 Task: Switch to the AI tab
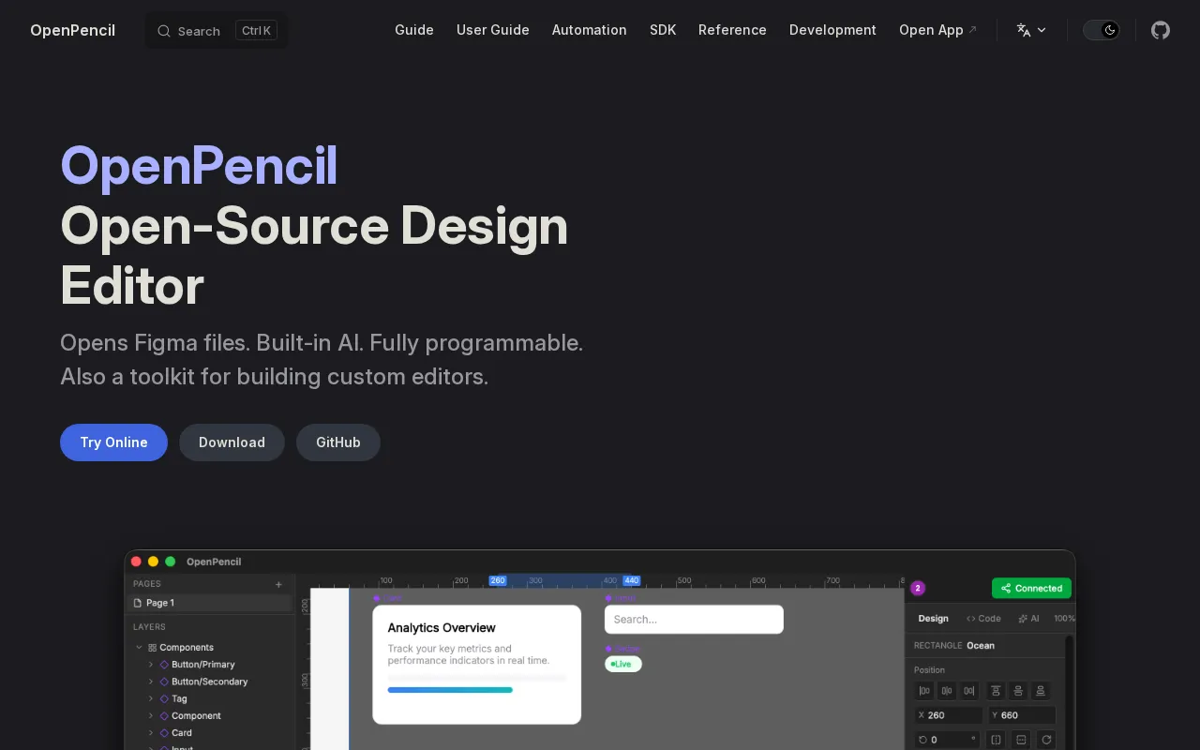(x=1028, y=619)
